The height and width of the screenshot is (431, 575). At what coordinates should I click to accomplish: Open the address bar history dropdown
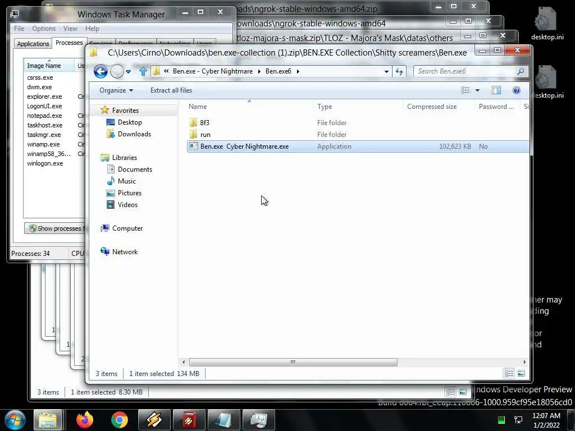coord(386,71)
